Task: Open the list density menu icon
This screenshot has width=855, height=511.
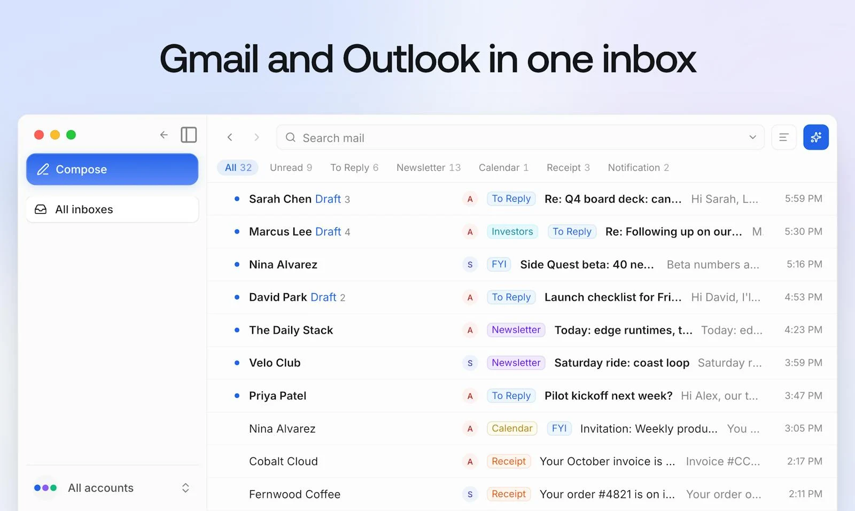Action: (x=784, y=137)
